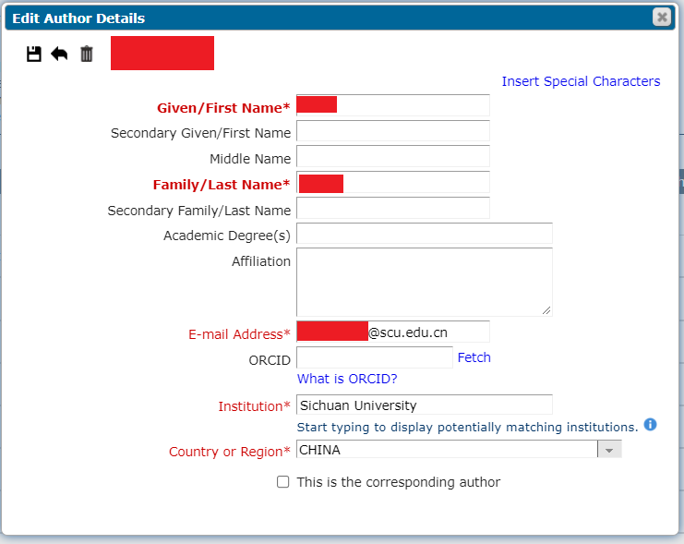Check the corresponding author checkbox
Viewport: 684px width, 544px height.
[x=283, y=482]
